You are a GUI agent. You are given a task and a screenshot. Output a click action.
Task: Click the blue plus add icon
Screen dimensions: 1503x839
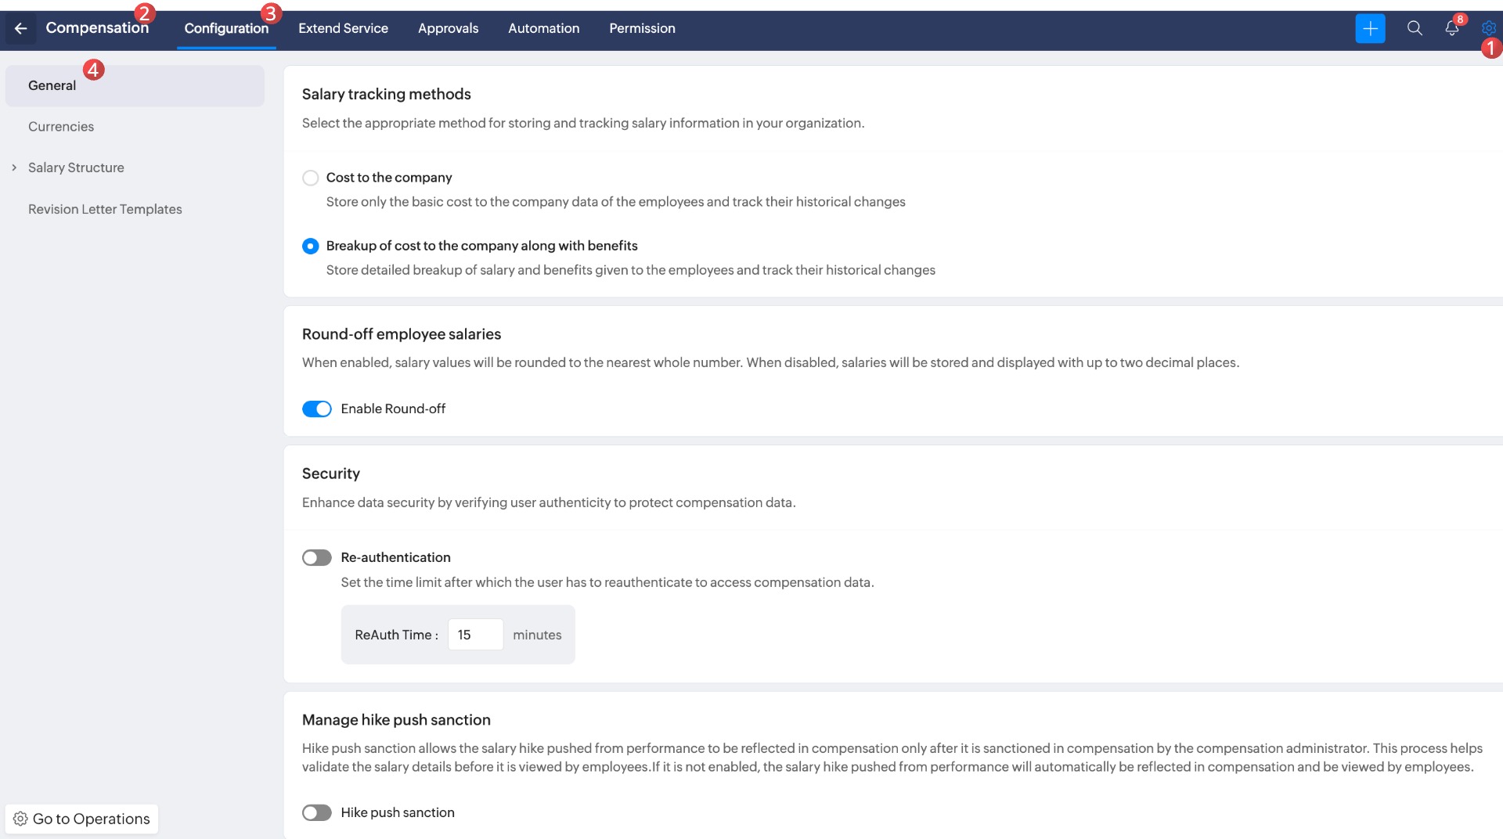click(1370, 28)
